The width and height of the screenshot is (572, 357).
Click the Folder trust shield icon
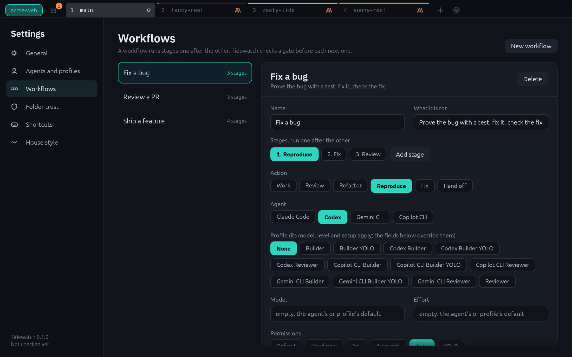coord(14,107)
